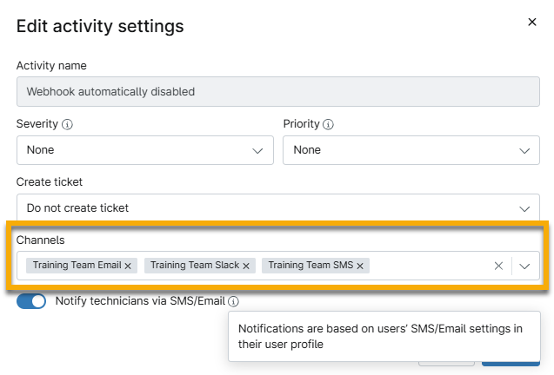Click the Activity name field
The width and height of the screenshot is (554, 375).
278,91
